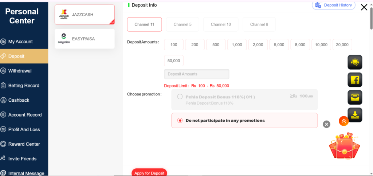Focus the Deposit Amounts input field

197,74
